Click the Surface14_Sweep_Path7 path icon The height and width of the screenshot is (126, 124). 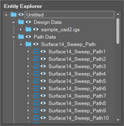tap(36, 96)
